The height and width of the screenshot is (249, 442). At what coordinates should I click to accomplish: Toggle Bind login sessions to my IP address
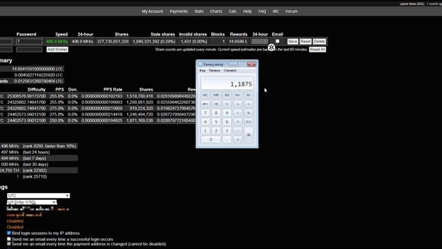pos(9,233)
